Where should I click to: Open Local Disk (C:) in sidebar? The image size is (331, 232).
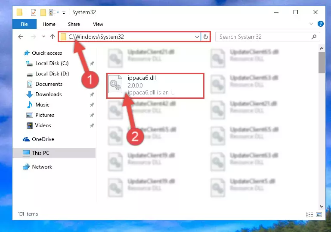pyautogui.click(x=52, y=63)
